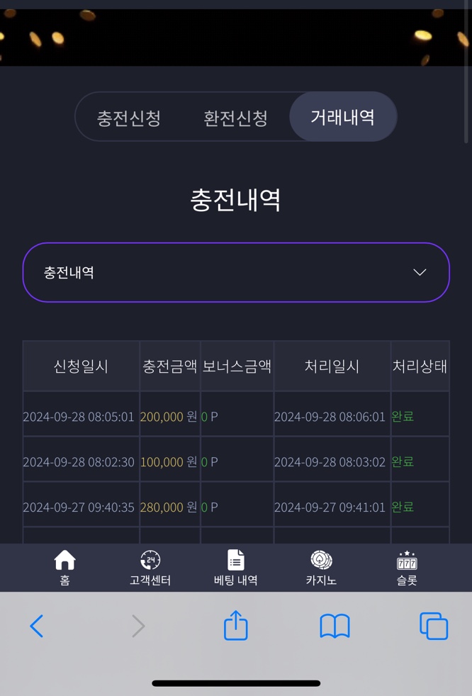Switch to the 충전신청 tab
This screenshot has height=696, width=472.
click(x=129, y=118)
